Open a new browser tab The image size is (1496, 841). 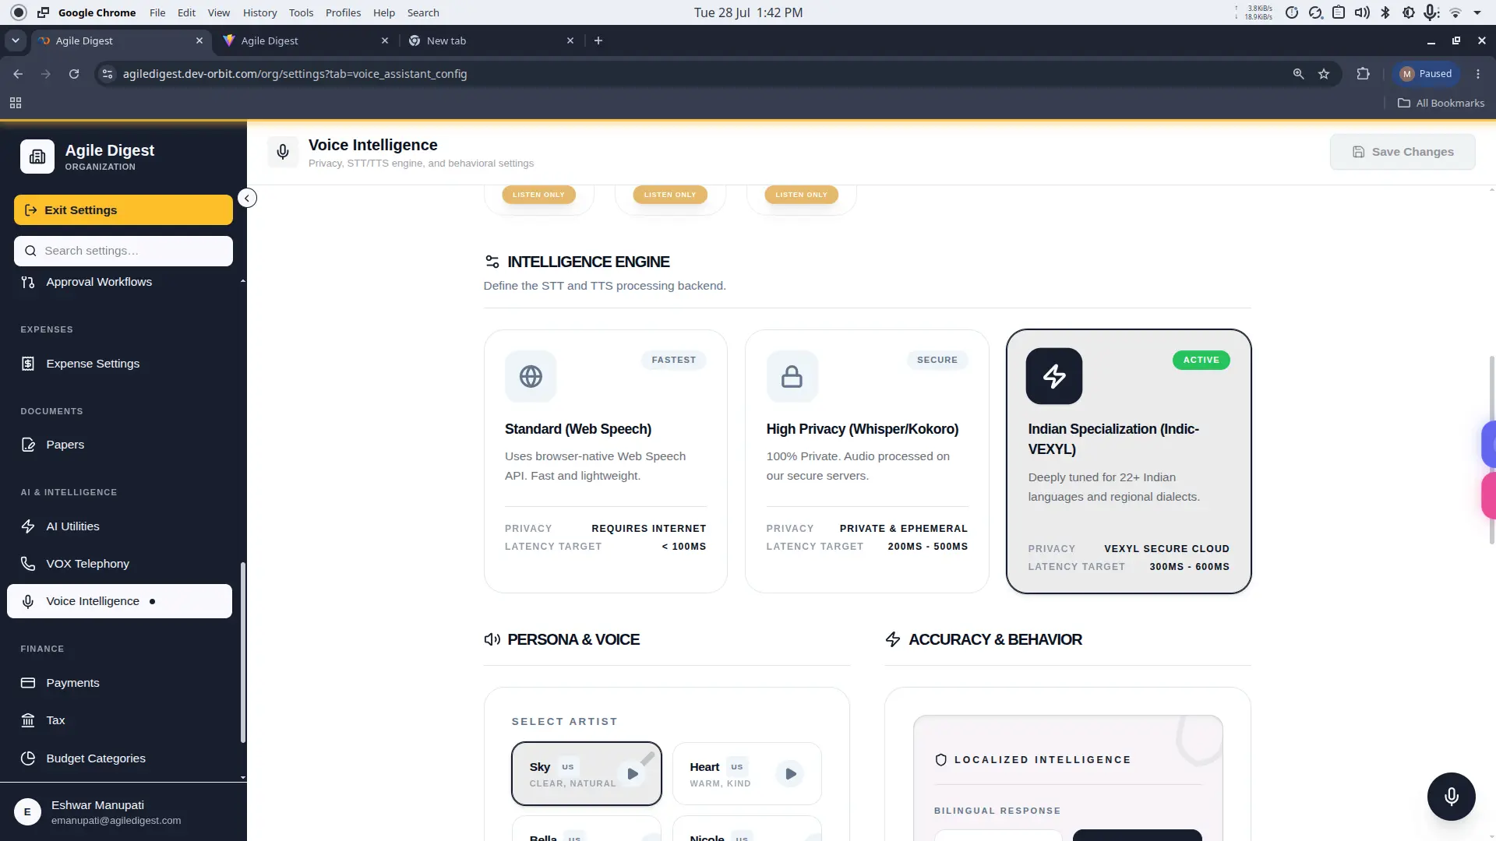coord(598,40)
